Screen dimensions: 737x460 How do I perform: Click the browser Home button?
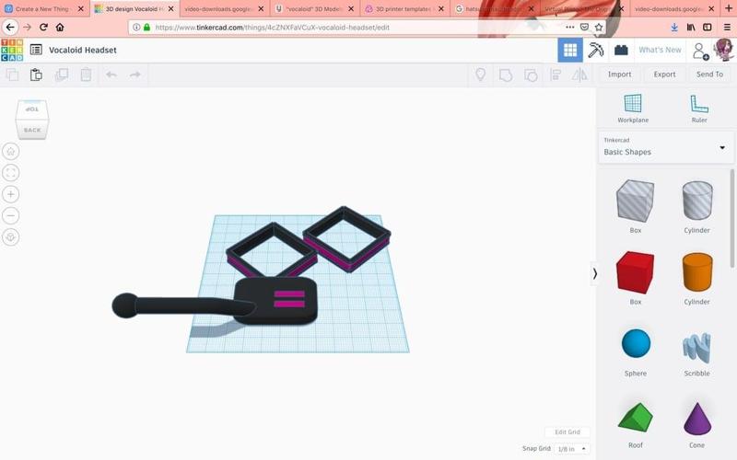pos(60,28)
